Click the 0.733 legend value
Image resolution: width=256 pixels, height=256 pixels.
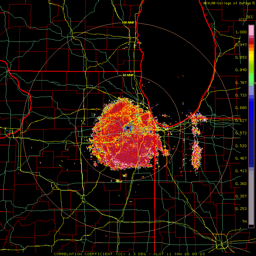[241, 95]
